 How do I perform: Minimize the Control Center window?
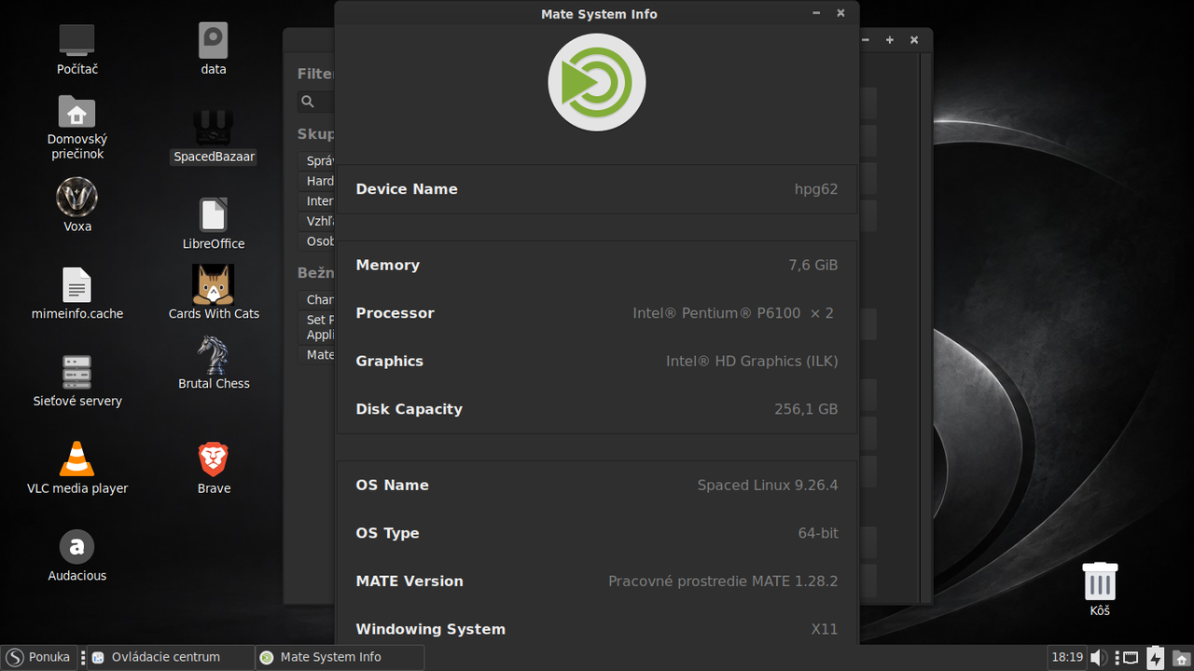point(866,40)
